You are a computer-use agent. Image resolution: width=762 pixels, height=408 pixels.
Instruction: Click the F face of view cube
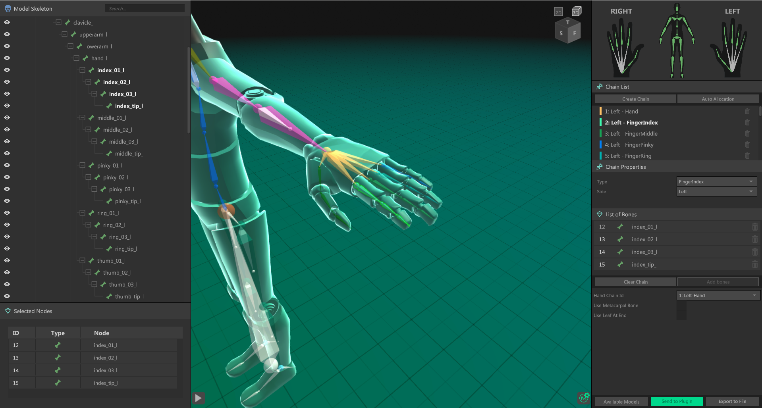575,34
